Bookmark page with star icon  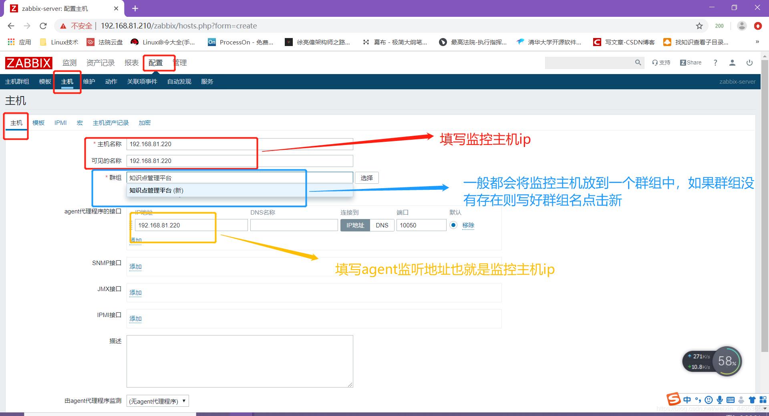click(x=699, y=26)
